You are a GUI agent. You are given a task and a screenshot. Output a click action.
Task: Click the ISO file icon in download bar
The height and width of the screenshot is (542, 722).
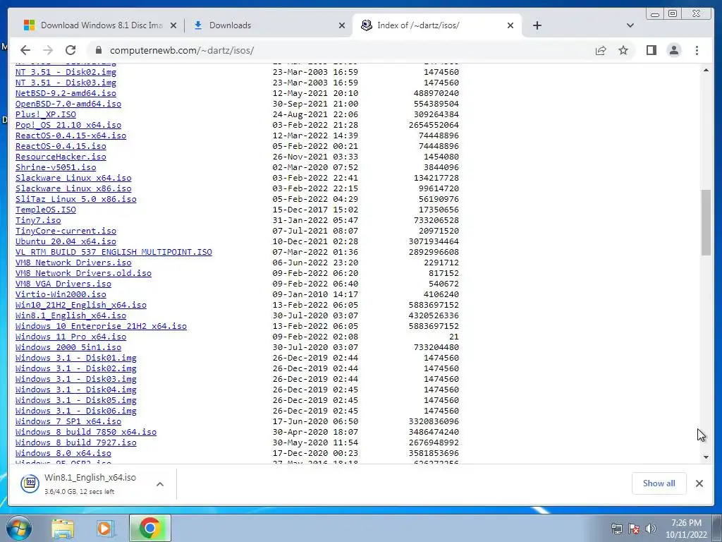click(x=30, y=483)
